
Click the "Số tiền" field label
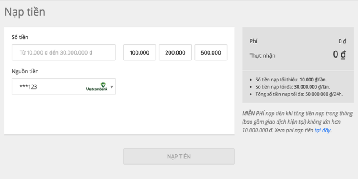click(20, 37)
